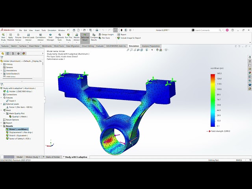The height and width of the screenshot is (189, 252).
Task: Open the Window menu
Action: click(x=61, y=30)
